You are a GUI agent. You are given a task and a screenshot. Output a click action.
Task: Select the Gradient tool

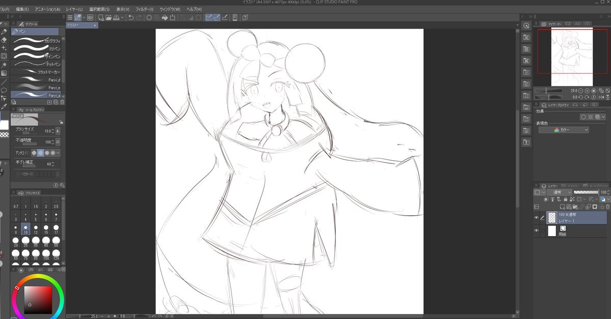coord(4,73)
